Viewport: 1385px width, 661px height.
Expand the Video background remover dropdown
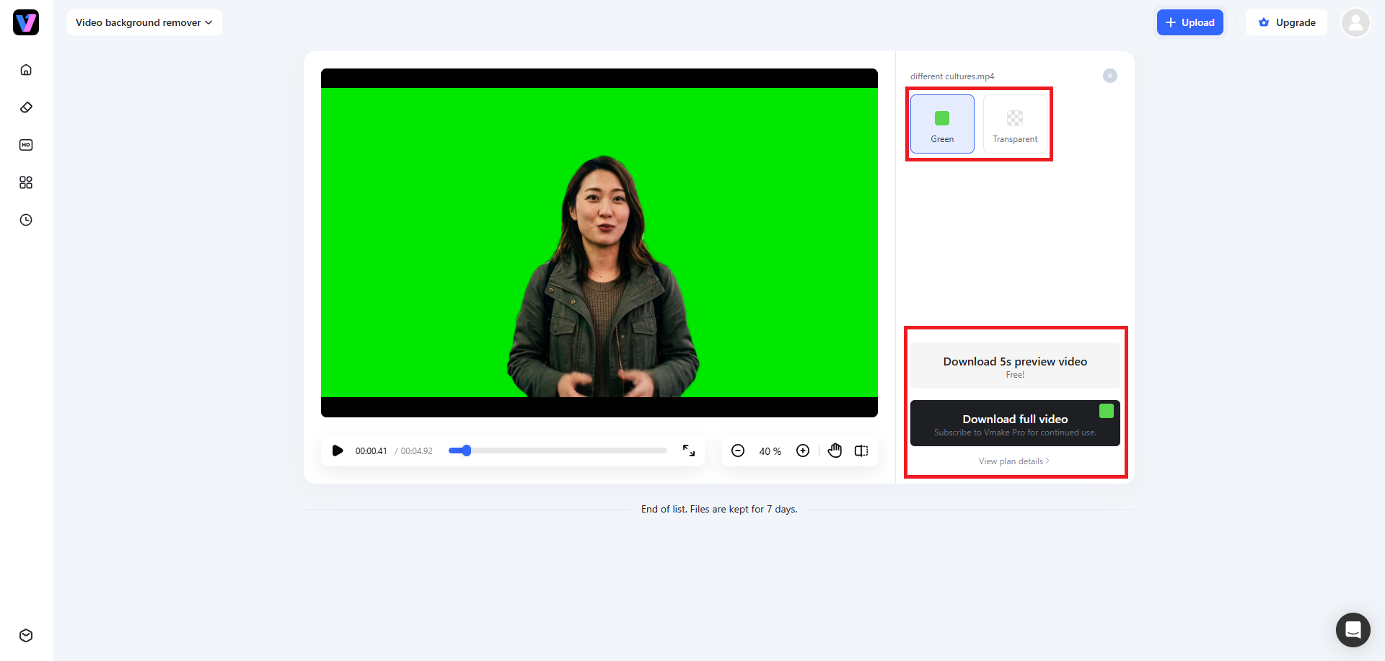[144, 22]
